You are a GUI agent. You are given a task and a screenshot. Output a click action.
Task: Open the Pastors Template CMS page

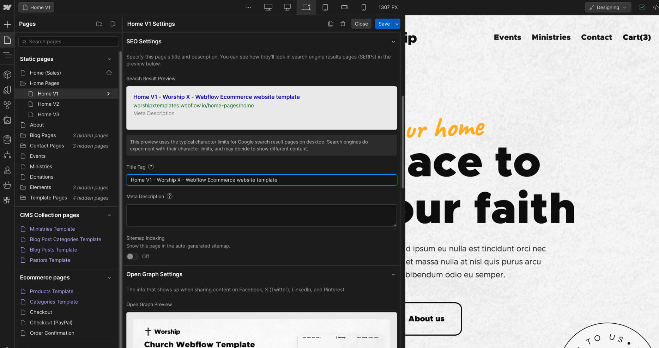point(50,260)
